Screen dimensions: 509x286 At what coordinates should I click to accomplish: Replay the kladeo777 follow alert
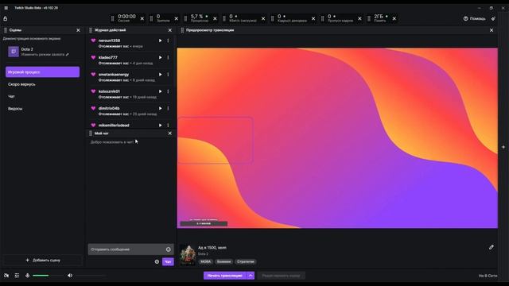160,57
